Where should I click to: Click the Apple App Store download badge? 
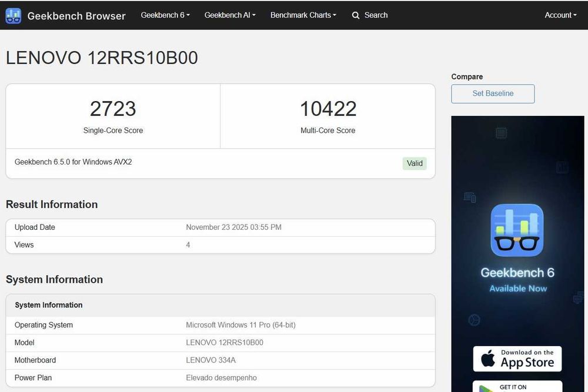tap(517, 359)
